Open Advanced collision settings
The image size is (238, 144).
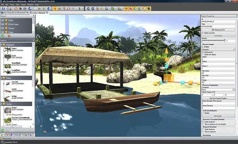[x=218, y=116]
